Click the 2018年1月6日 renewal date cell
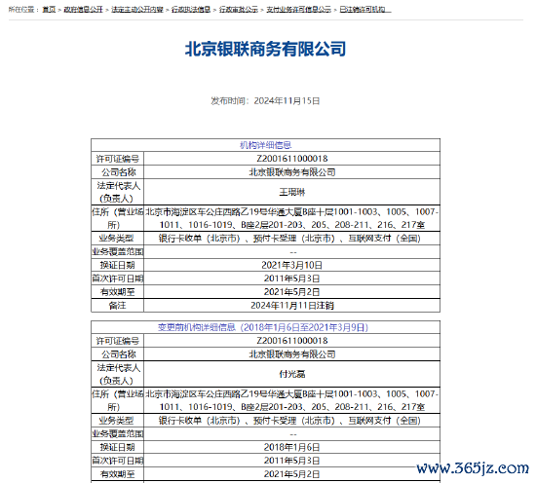The width and height of the screenshot is (536, 483). 292,447
